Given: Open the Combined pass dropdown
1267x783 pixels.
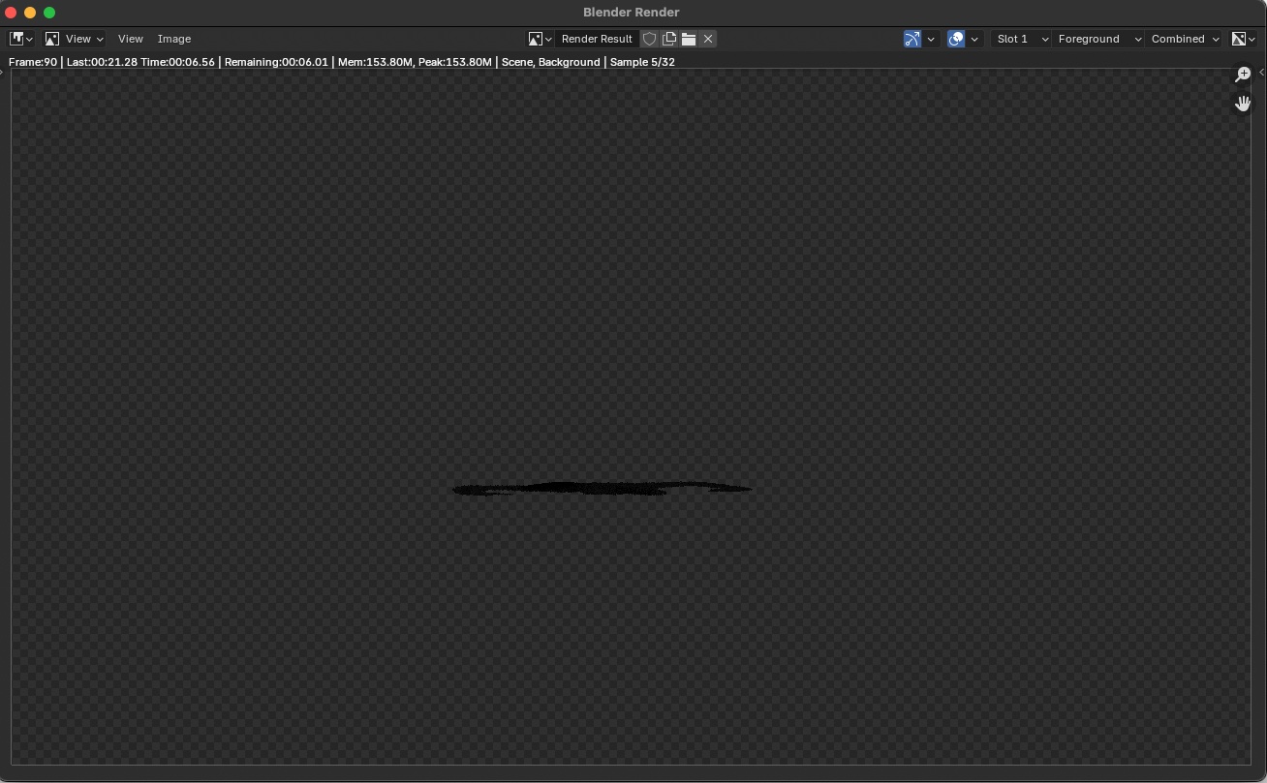Looking at the screenshot, I should click(1185, 39).
